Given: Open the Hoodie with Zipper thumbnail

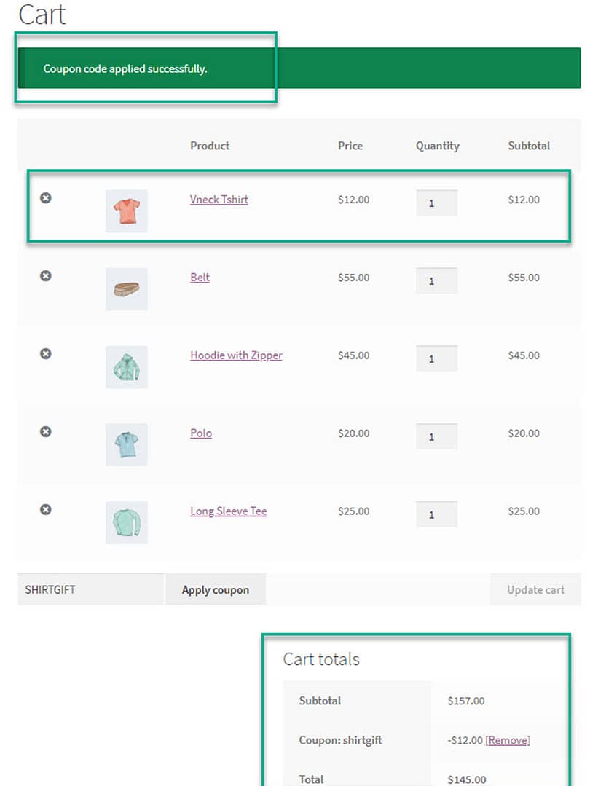Looking at the screenshot, I should (x=126, y=367).
